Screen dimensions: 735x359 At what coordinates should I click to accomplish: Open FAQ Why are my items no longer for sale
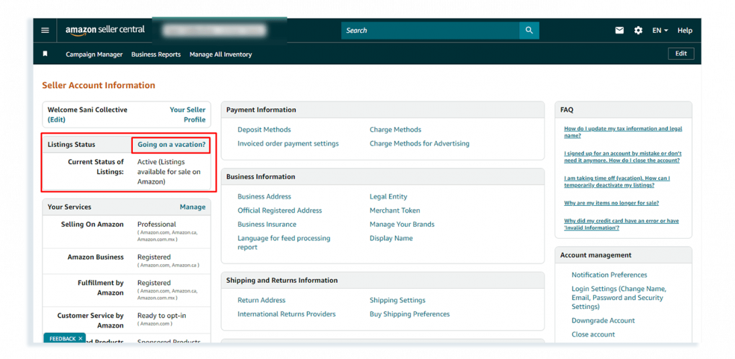pos(611,203)
